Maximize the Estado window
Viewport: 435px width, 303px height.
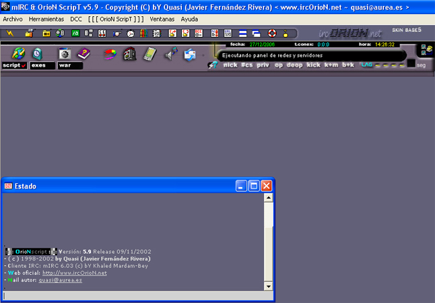pyautogui.click(x=254, y=186)
